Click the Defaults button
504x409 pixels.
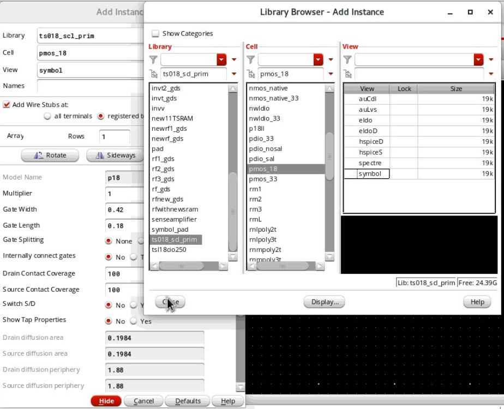click(x=187, y=401)
